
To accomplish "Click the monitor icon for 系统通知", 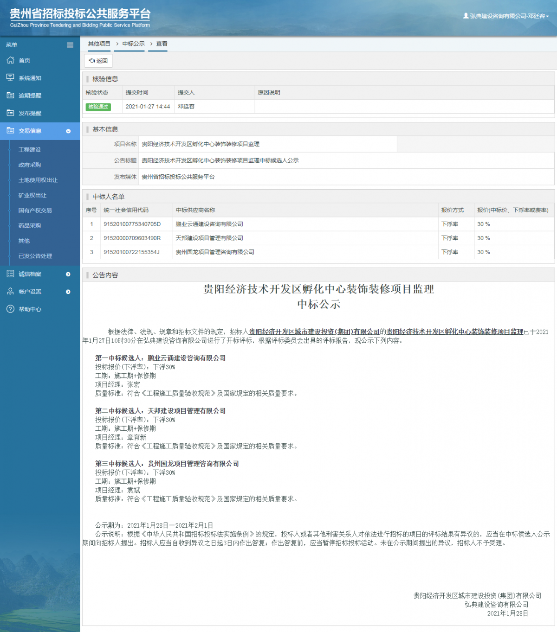I will tap(10, 77).
